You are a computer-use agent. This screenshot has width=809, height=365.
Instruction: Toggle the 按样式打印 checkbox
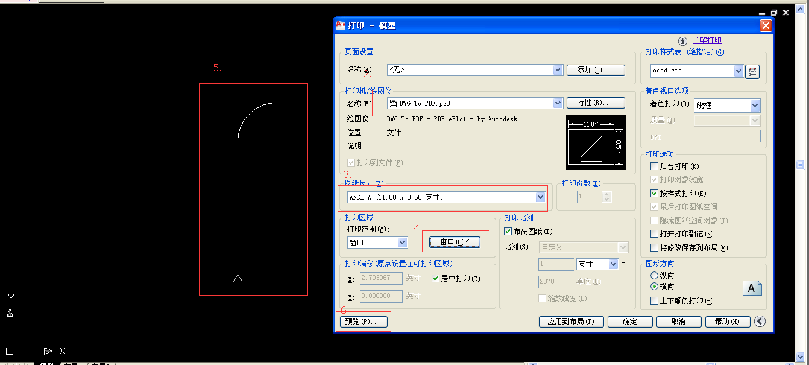point(655,194)
